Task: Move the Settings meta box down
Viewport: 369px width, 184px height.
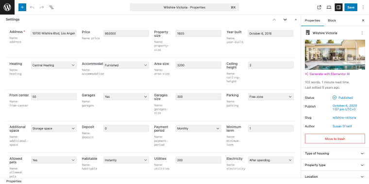Action: tap(285, 19)
